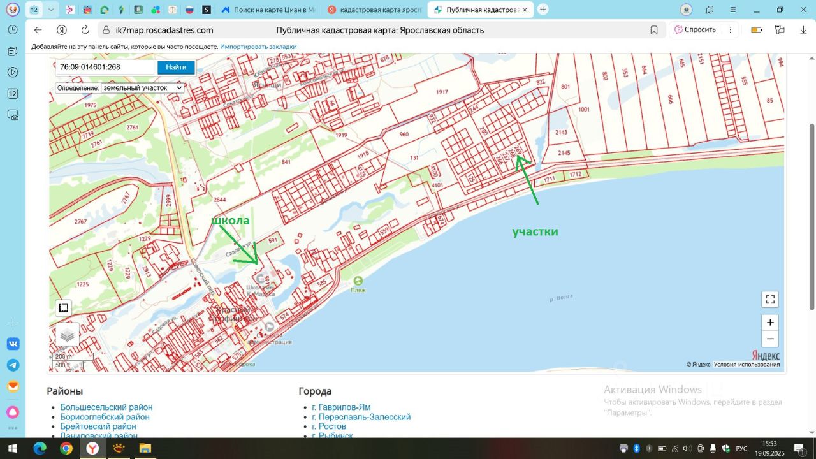The image size is (816, 459).
Task: Click the map ruler measurement tool
Action: (63, 309)
